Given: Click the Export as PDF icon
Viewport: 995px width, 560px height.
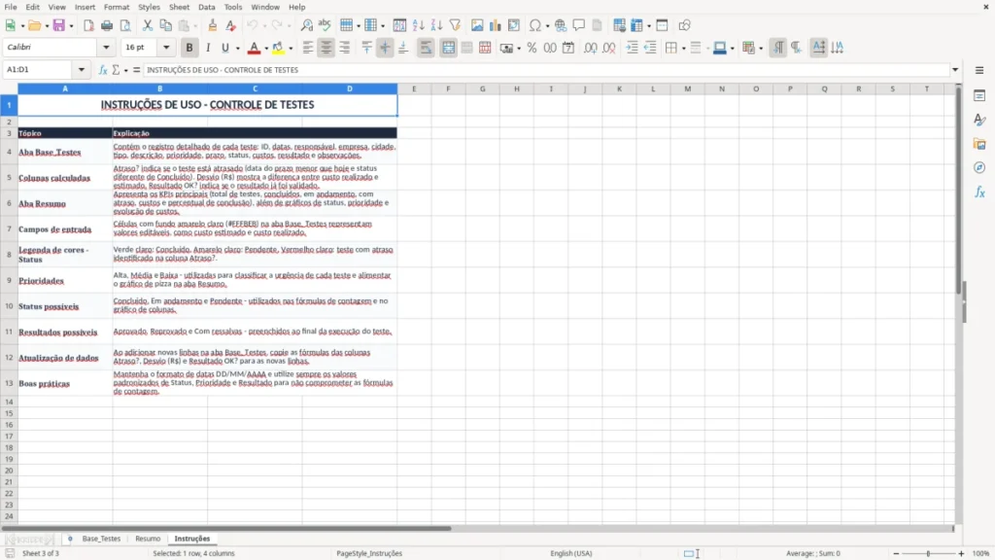Looking at the screenshot, I should click(88, 25).
